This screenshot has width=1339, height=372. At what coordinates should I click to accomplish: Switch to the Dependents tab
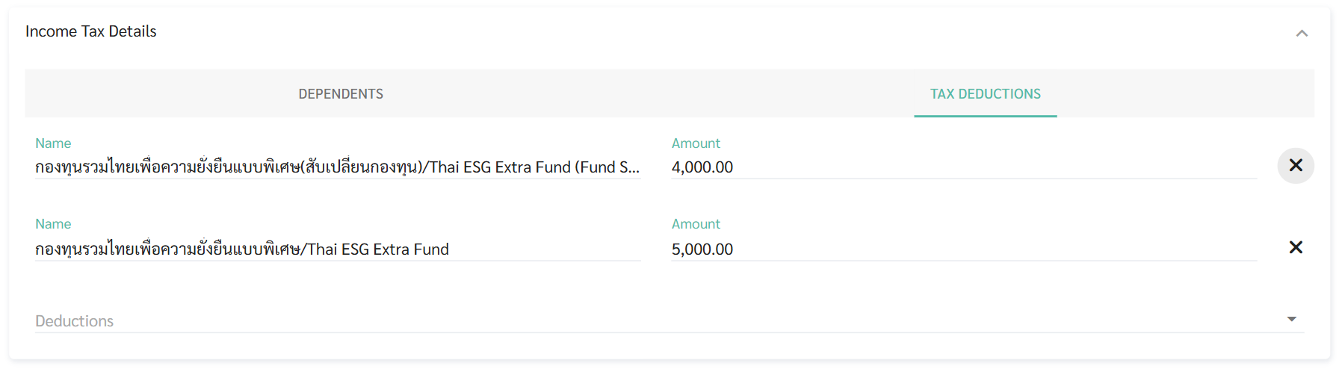(x=341, y=93)
